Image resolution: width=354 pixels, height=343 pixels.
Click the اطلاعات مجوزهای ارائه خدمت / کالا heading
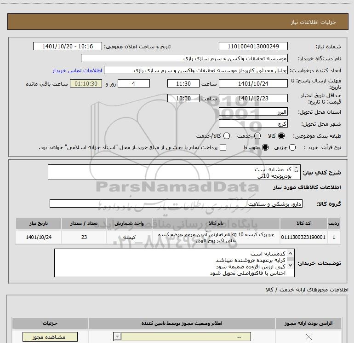307,290
